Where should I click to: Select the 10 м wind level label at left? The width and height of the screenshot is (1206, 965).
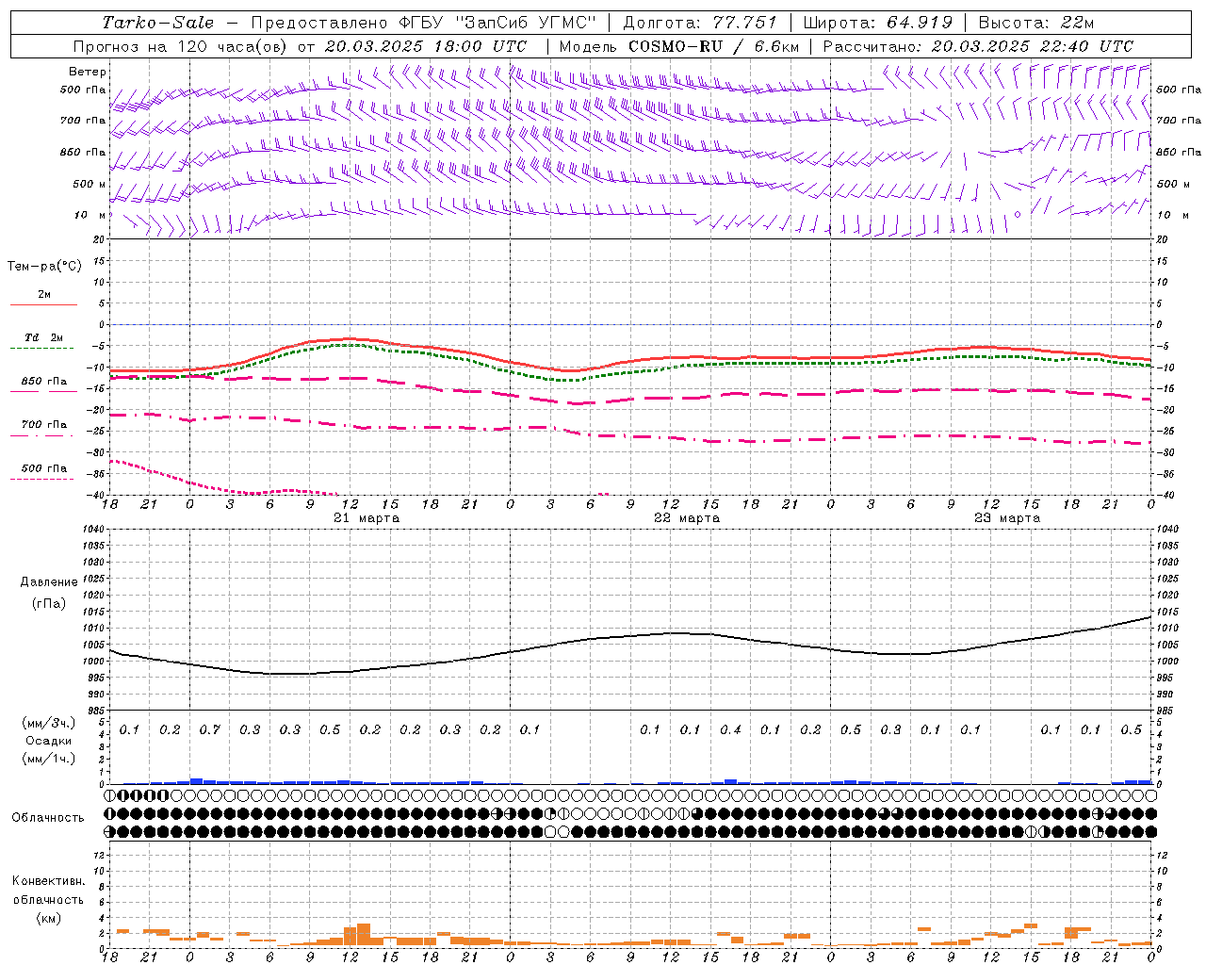pos(90,215)
